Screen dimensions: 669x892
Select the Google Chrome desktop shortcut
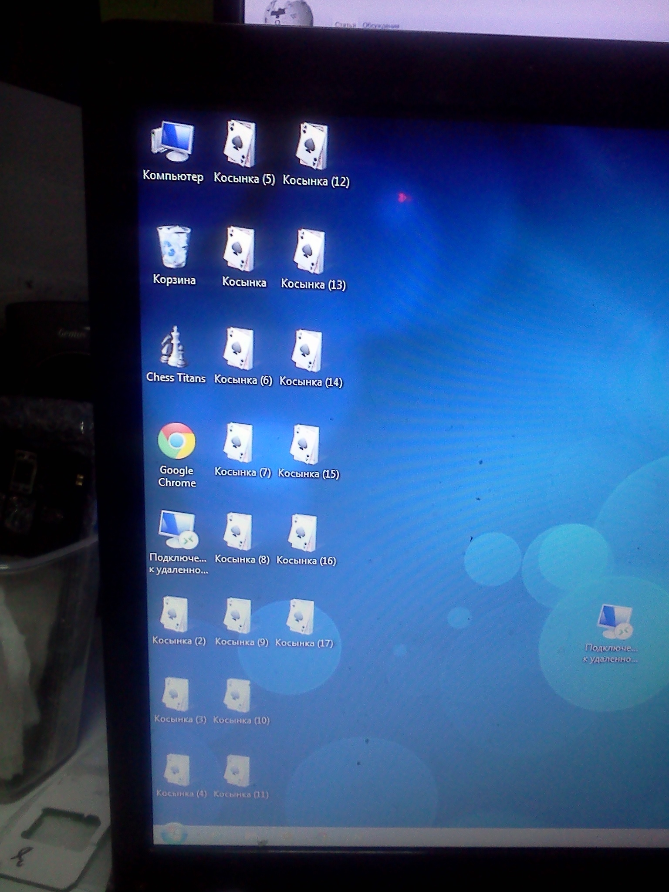[176, 455]
